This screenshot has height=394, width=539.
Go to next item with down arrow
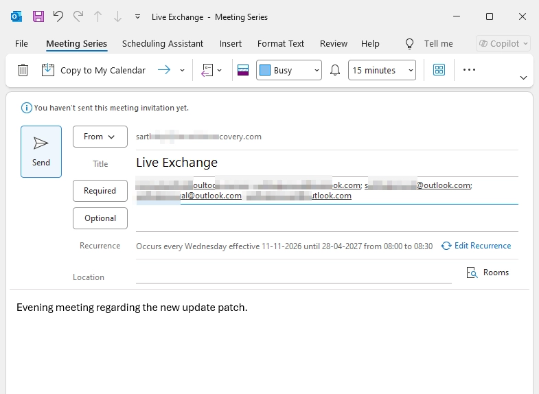tap(117, 16)
